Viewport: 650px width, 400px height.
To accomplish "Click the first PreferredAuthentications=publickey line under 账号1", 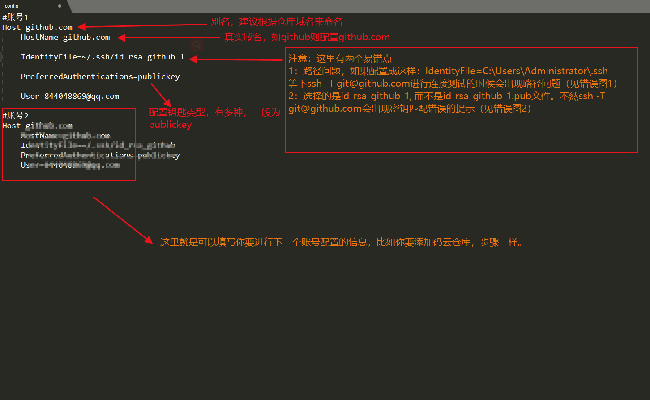I will (x=100, y=76).
